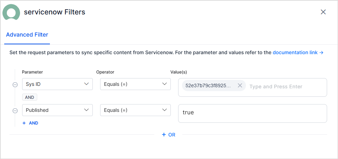Switch to the Advanced Filter tab
Viewport: 338px width, 159px height.
(x=27, y=35)
